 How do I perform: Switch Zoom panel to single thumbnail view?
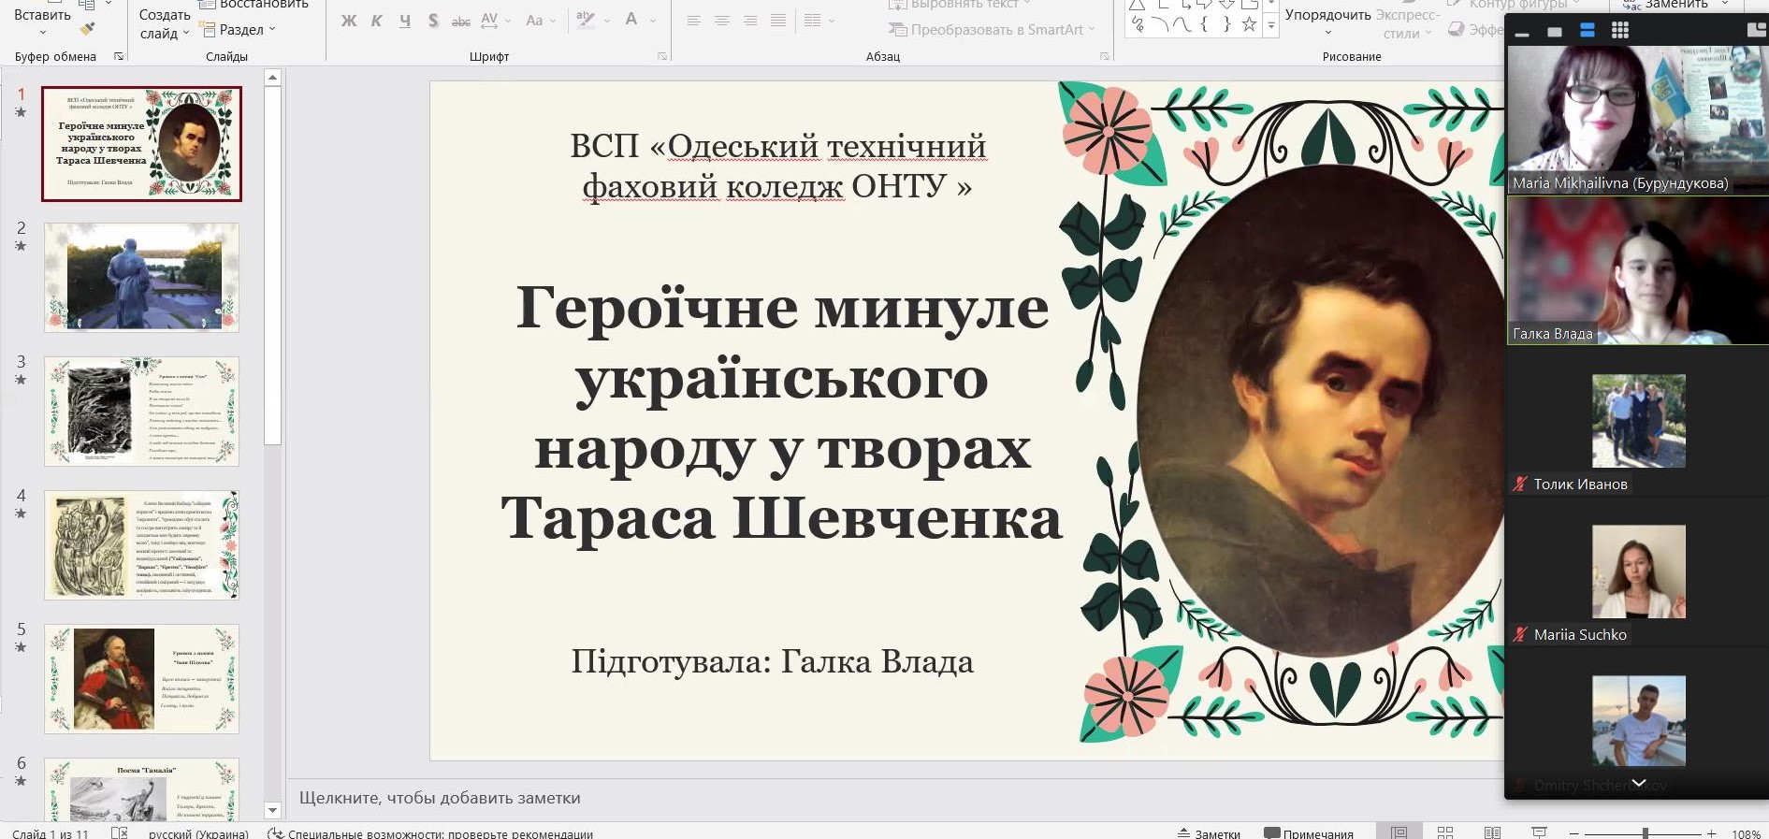pyautogui.click(x=1555, y=32)
